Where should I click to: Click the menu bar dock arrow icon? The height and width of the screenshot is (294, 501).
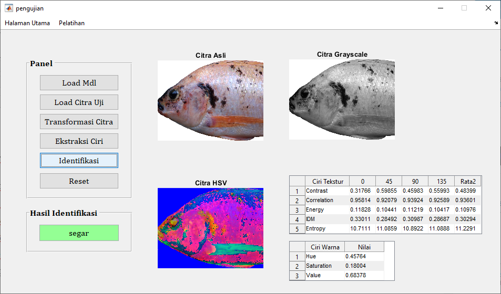496,23
